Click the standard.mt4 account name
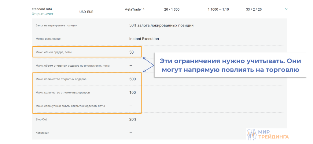 tap(42, 9)
